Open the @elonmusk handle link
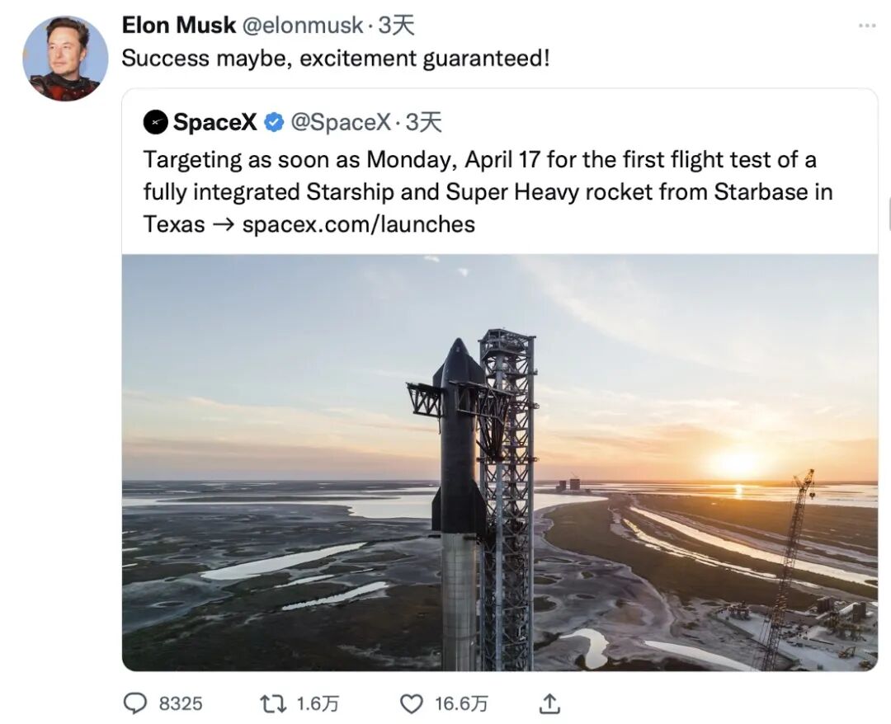The height and width of the screenshot is (724, 891). click(302, 26)
